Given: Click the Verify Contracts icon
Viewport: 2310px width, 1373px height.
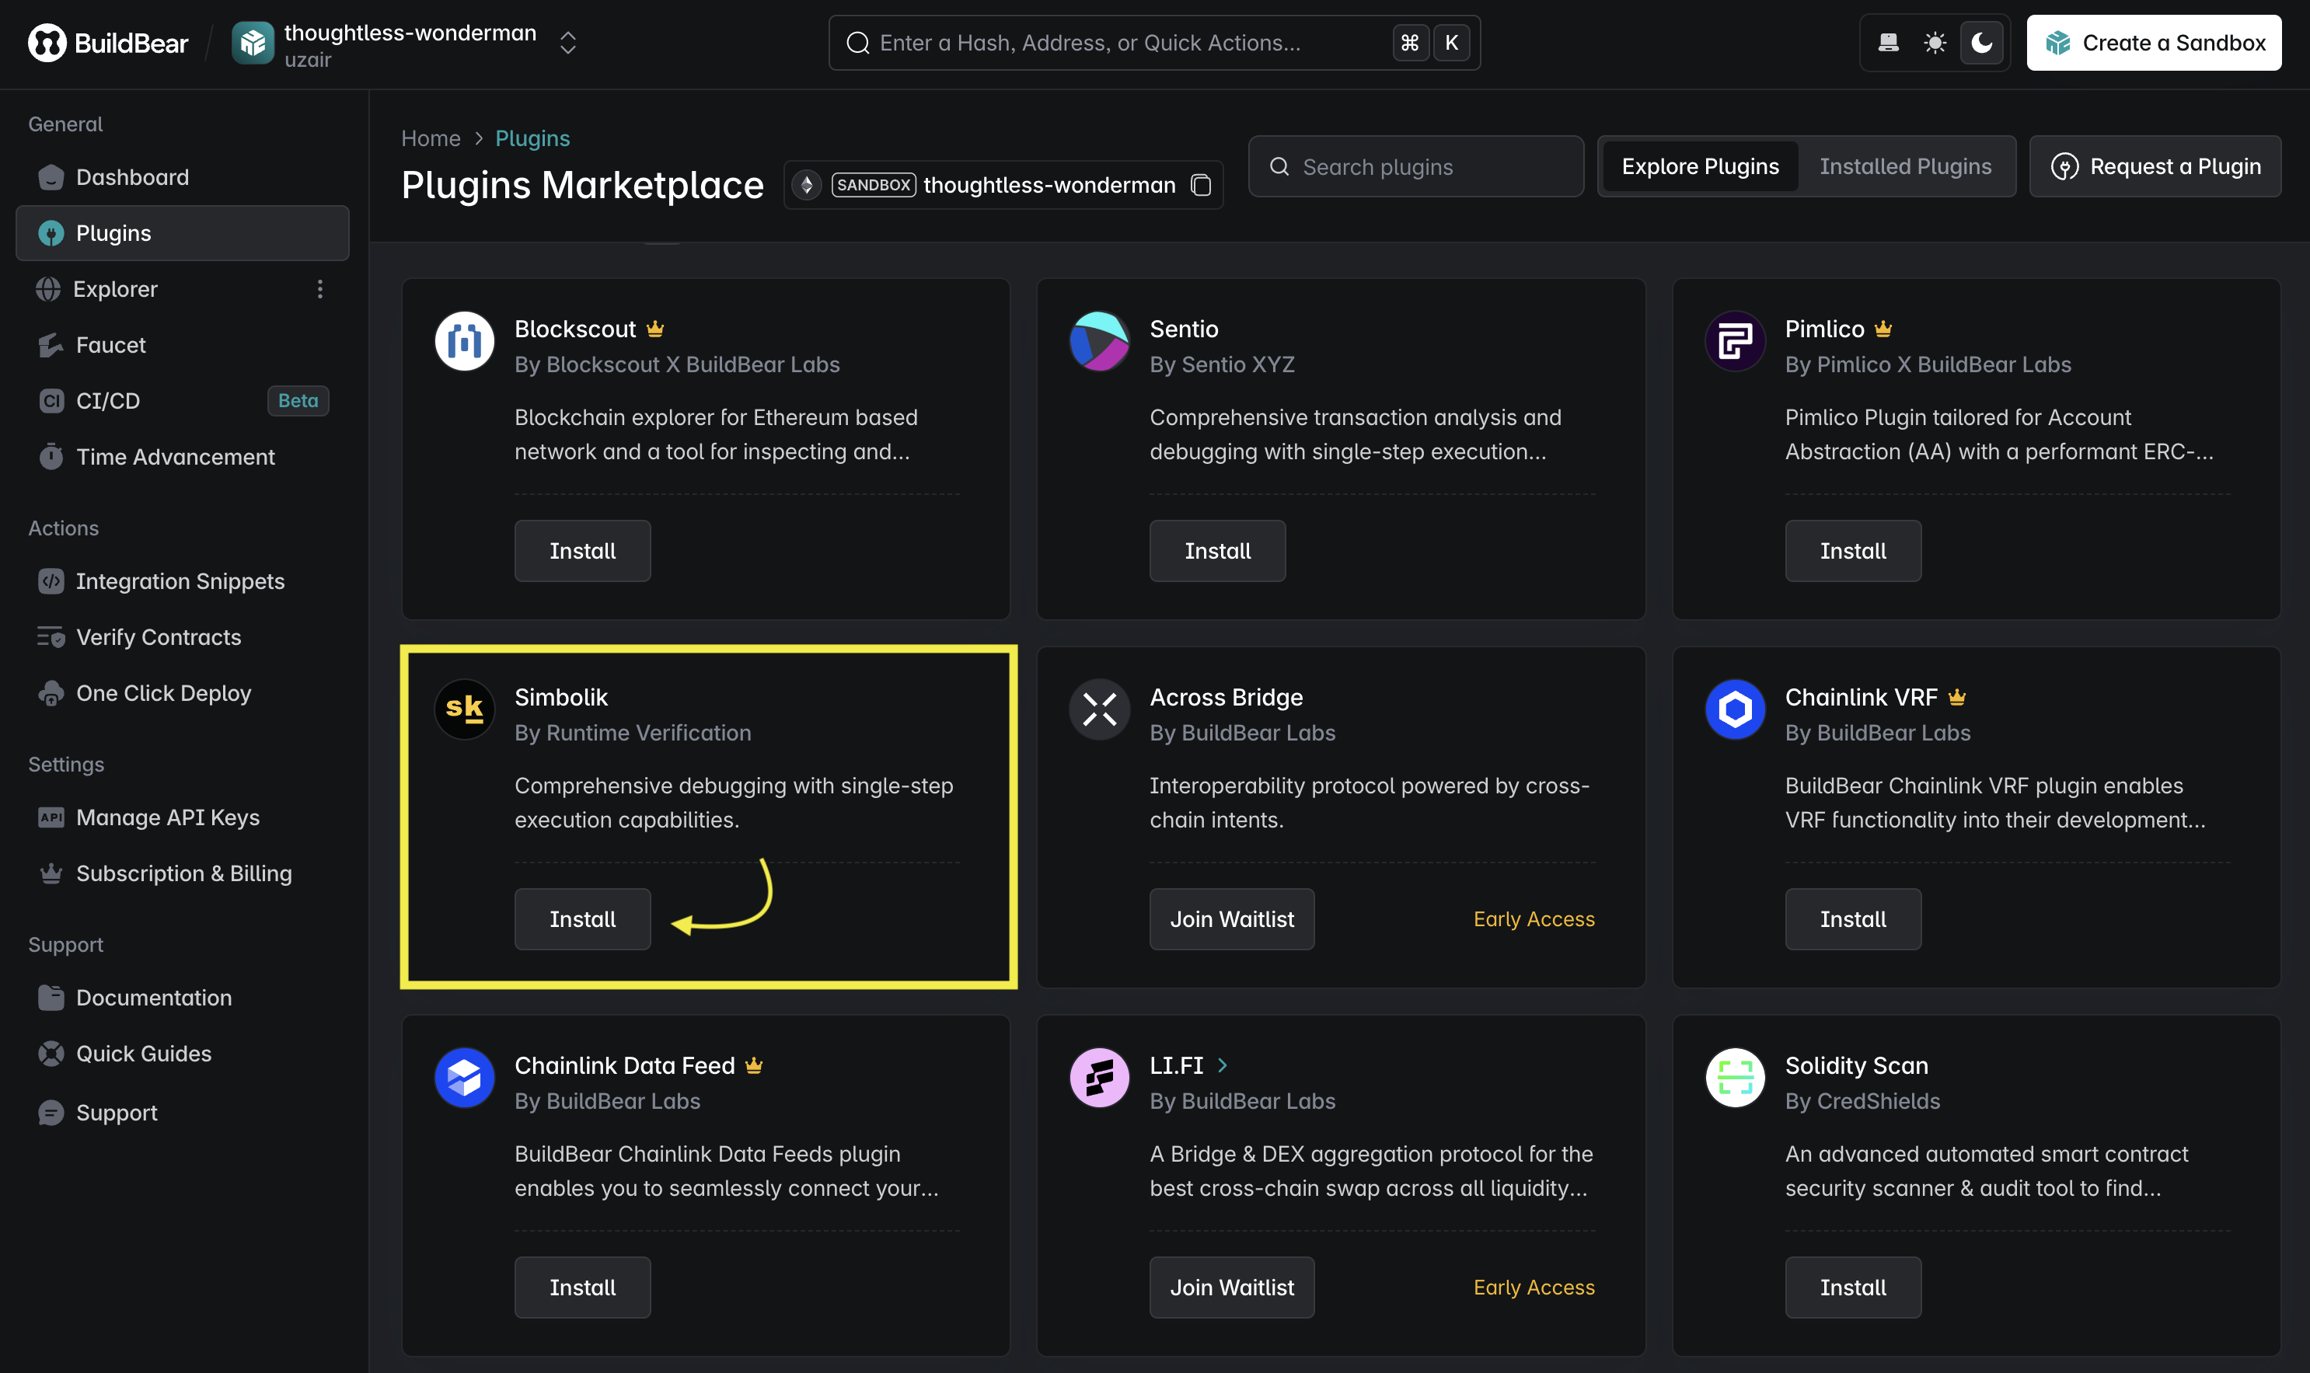Looking at the screenshot, I should coord(51,637).
